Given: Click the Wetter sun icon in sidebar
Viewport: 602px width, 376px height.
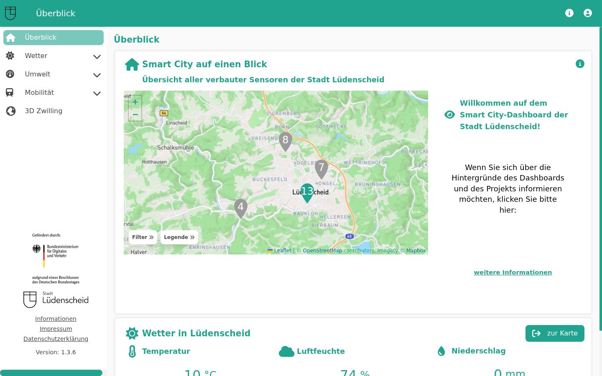Looking at the screenshot, I should (10, 56).
